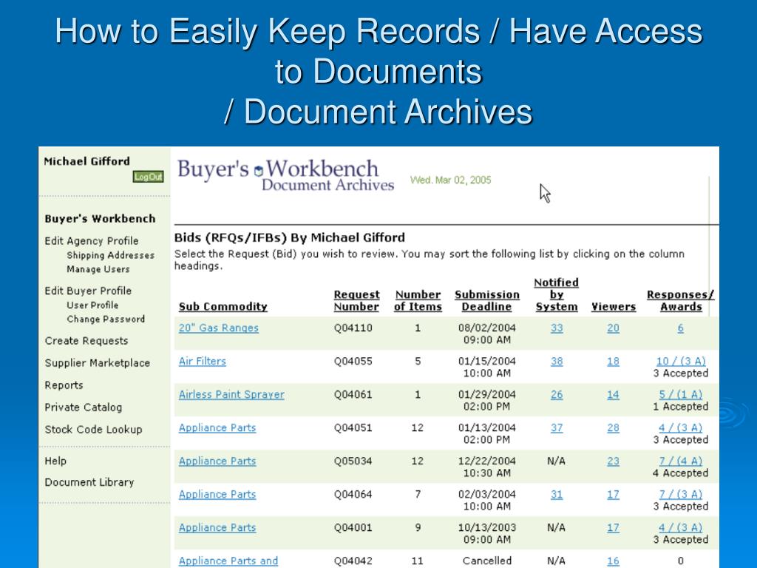The height and width of the screenshot is (568, 757).
Task: Open 4 / (3 A) responses for Q04051
Action: pos(681,428)
